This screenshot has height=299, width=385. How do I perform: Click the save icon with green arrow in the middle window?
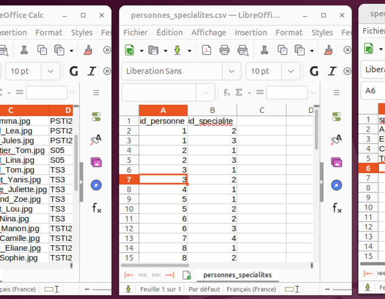pos(177,50)
